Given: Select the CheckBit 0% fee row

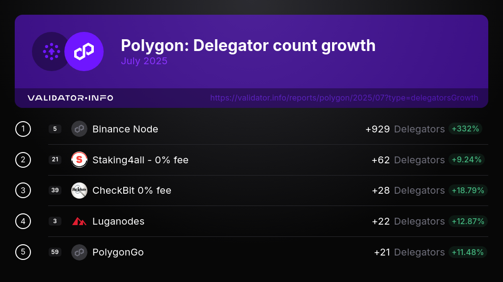Looking at the screenshot, I should [x=268, y=190].
